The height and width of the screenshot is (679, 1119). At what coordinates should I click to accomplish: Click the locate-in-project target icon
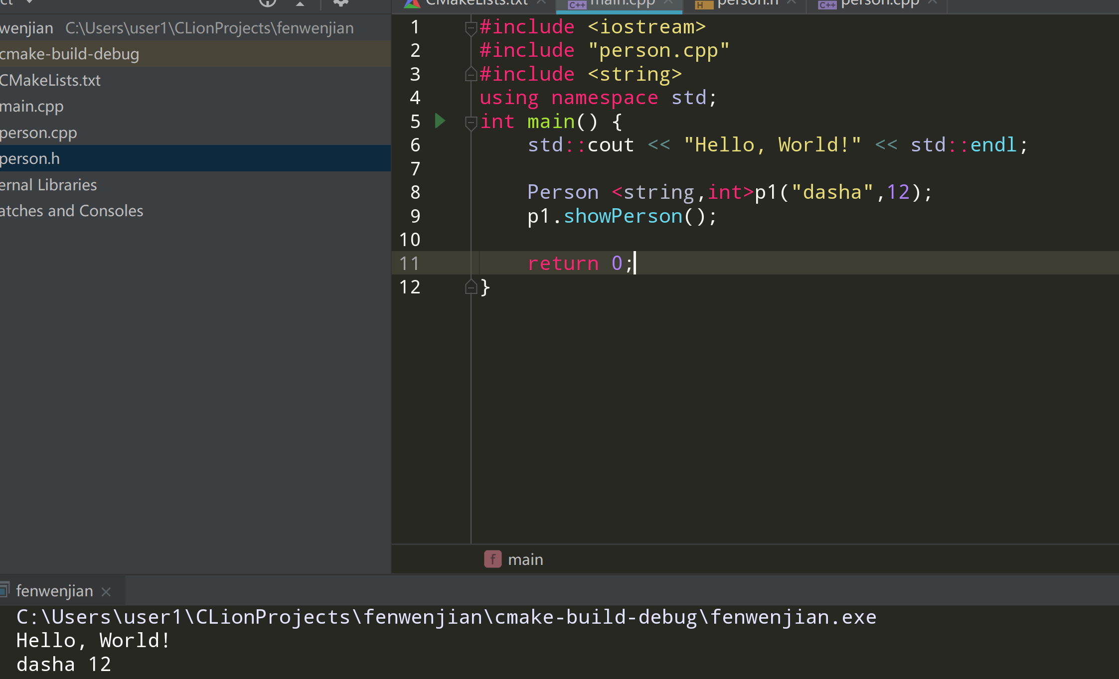click(x=268, y=3)
